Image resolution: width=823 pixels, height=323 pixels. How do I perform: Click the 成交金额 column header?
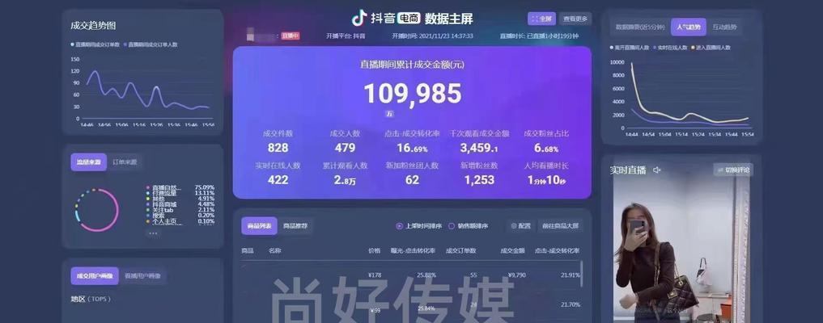point(513,251)
